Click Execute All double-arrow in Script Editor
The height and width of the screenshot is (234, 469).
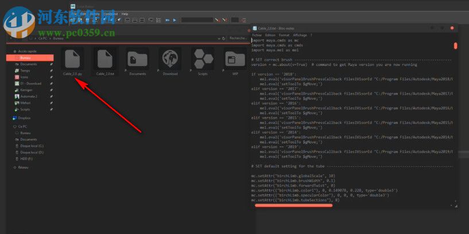tap(168, 20)
